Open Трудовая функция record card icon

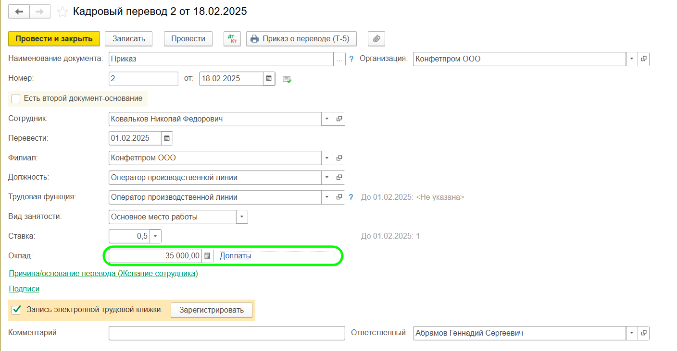pos(339,197)
